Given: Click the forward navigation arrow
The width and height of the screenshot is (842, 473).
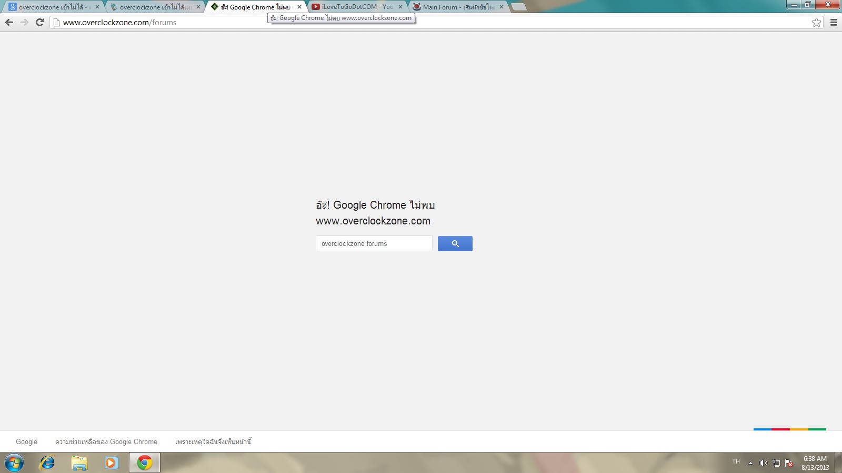Looking at the screenshot, I should click(24, 22).
